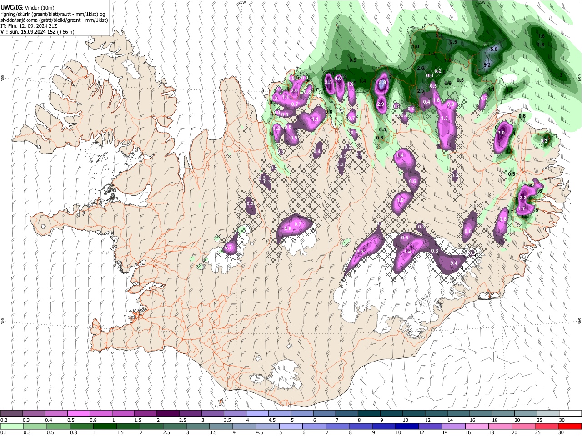Screen dimensions: 582x436
Task: Select the darkest green rain swatch above label 1
Action: tap(105, 426)
